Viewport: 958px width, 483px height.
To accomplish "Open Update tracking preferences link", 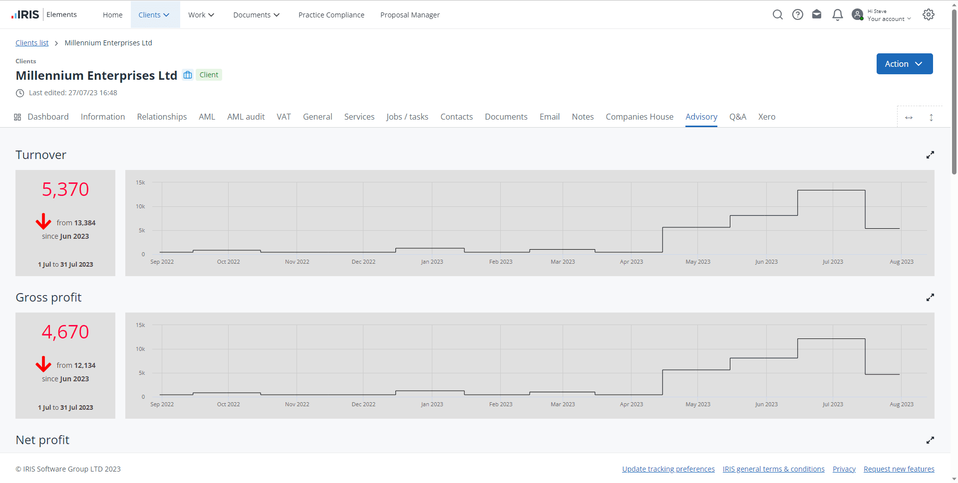I will [x=668, y=469].
